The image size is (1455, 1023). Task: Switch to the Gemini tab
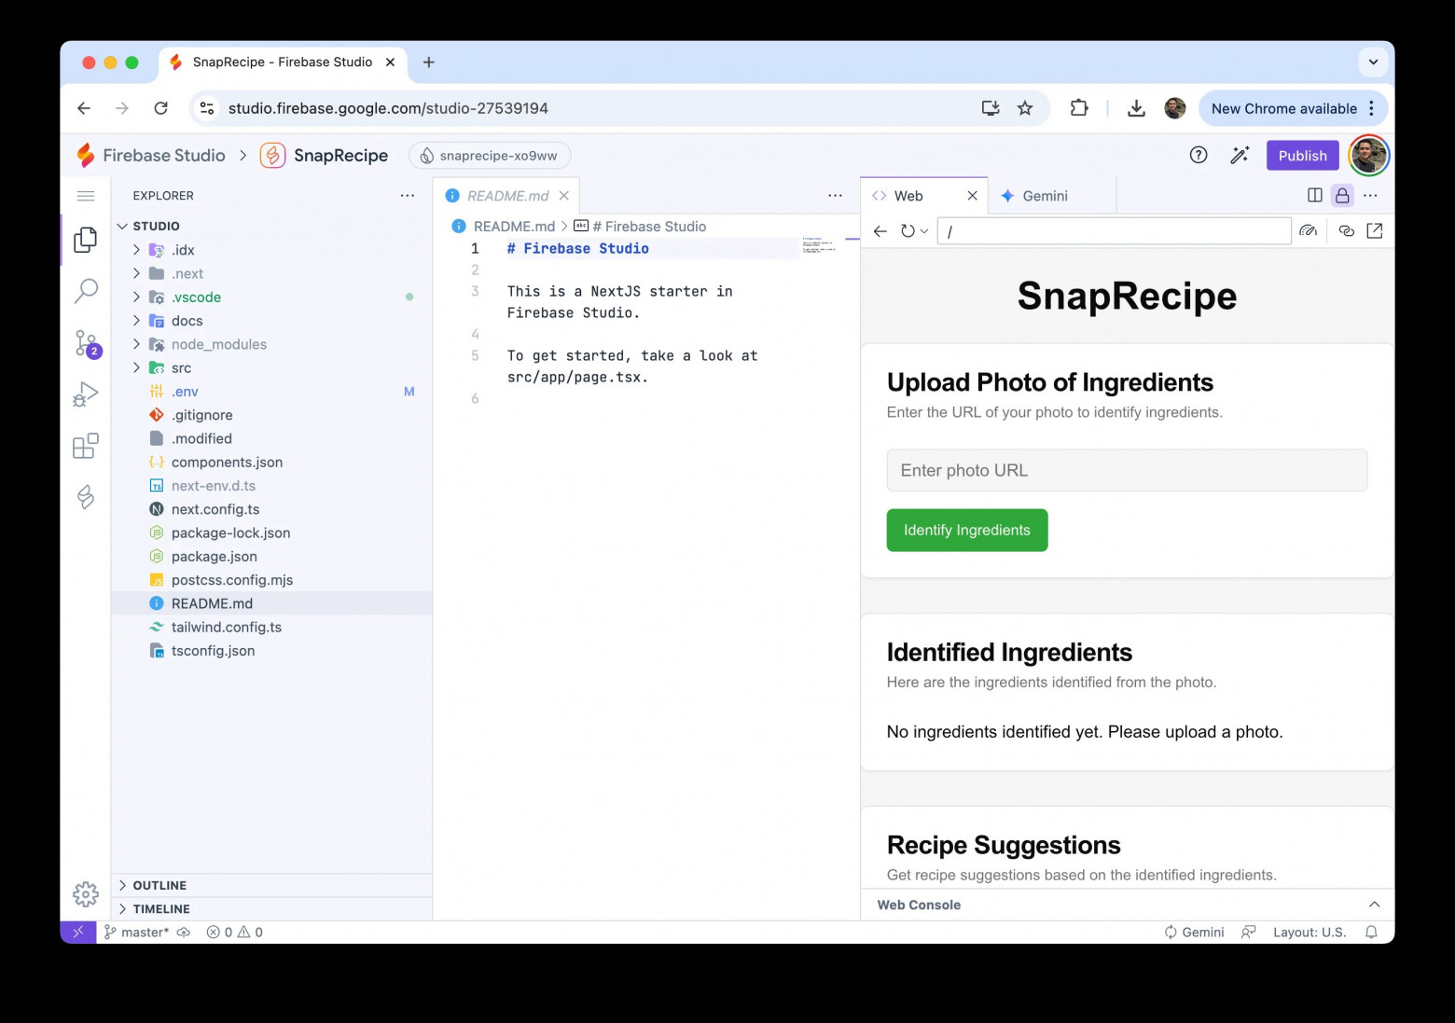coord(1044,196)
